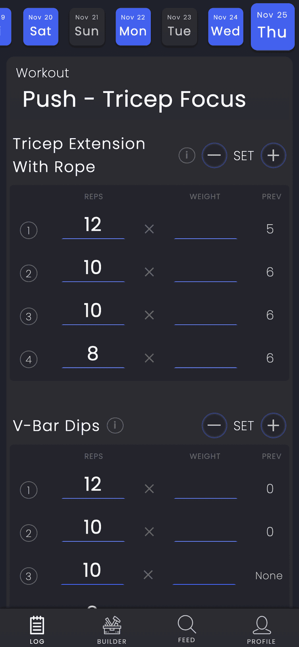Jump to Mon Nov 22

(x=133, y=26)
